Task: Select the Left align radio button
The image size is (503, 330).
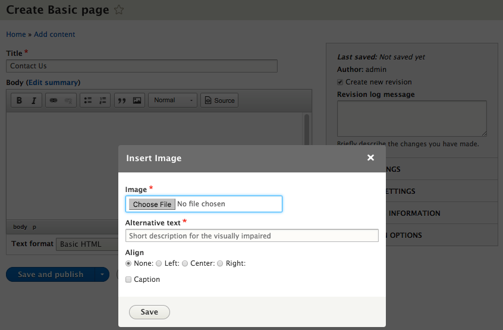Action: point(159,263)
